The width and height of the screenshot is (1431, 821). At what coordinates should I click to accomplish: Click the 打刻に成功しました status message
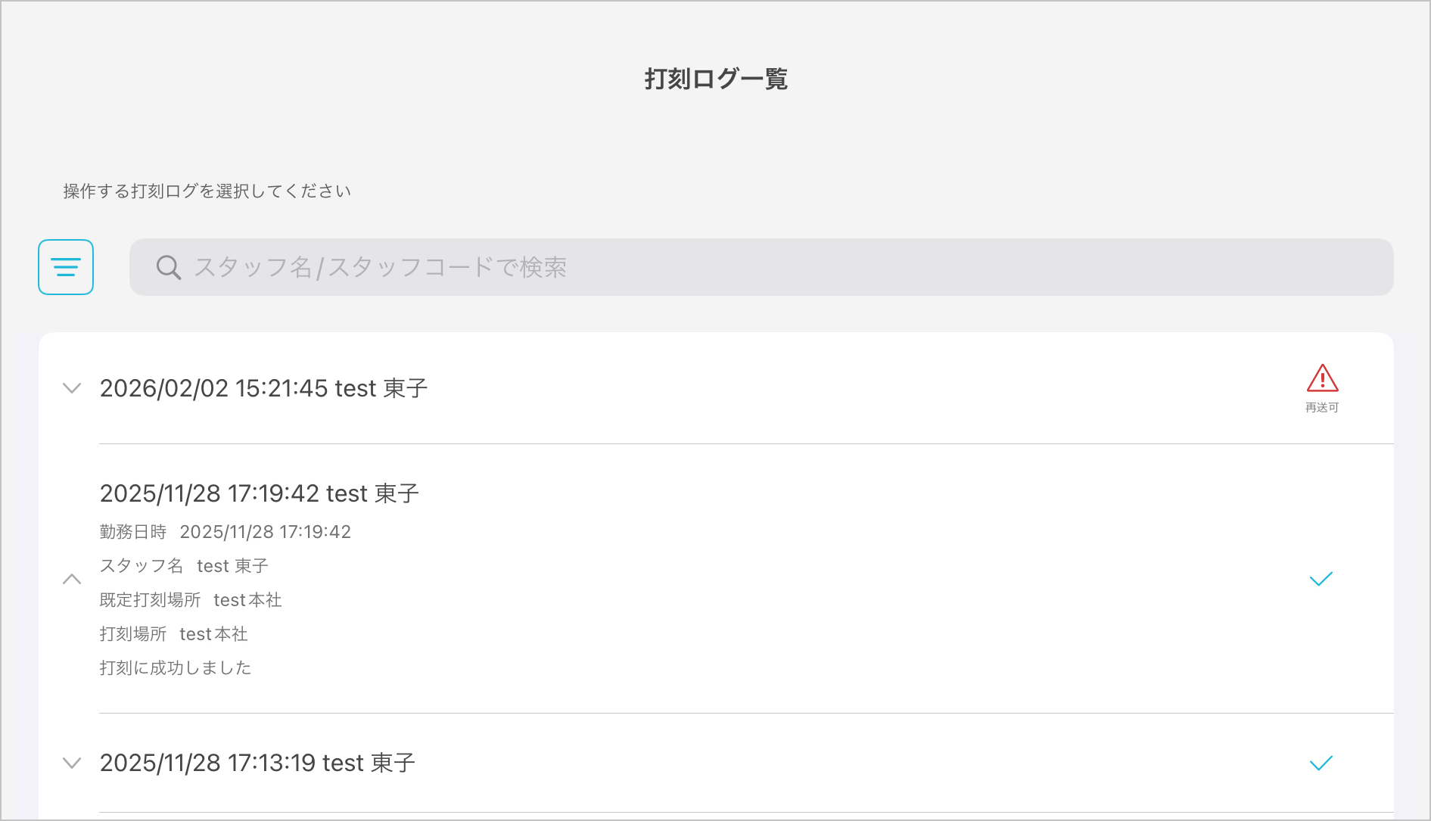176,668
